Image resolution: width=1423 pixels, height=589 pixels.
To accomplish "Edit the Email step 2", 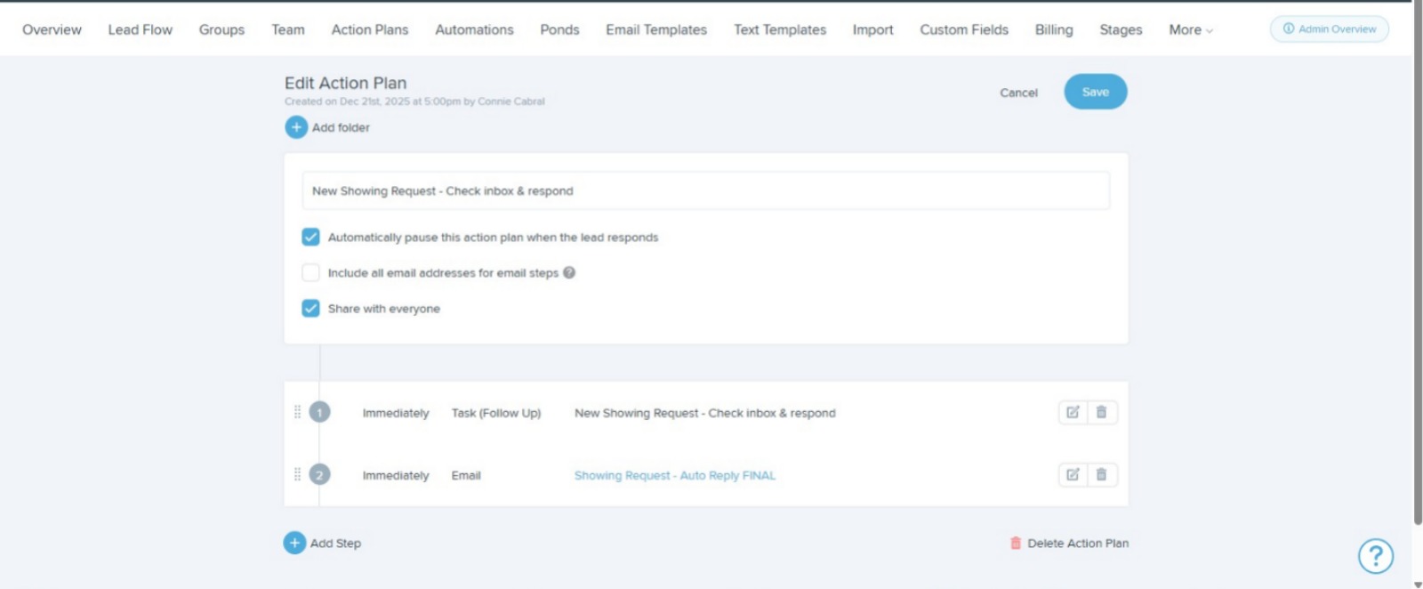I will coord(1073,474).
